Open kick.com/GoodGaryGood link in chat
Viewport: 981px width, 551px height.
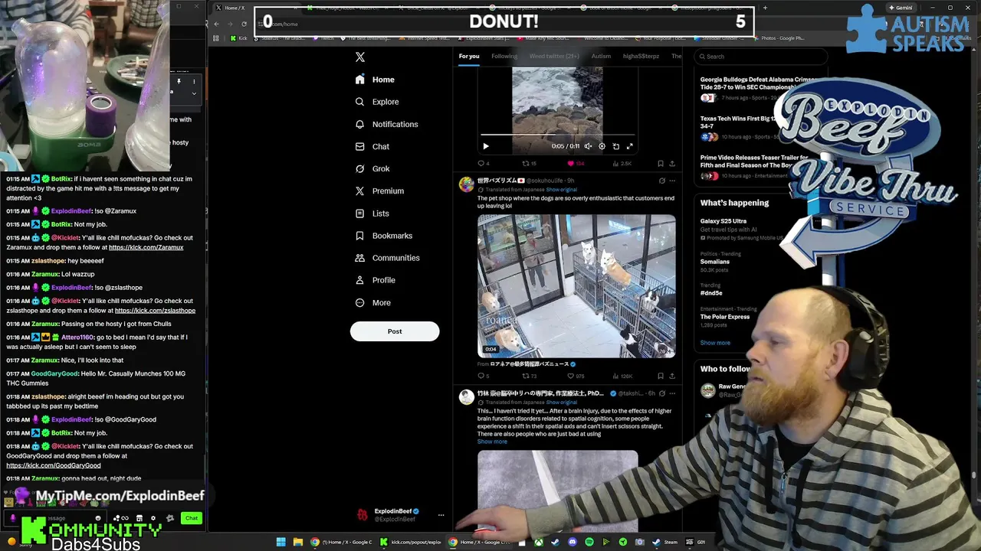coord(54,465)
